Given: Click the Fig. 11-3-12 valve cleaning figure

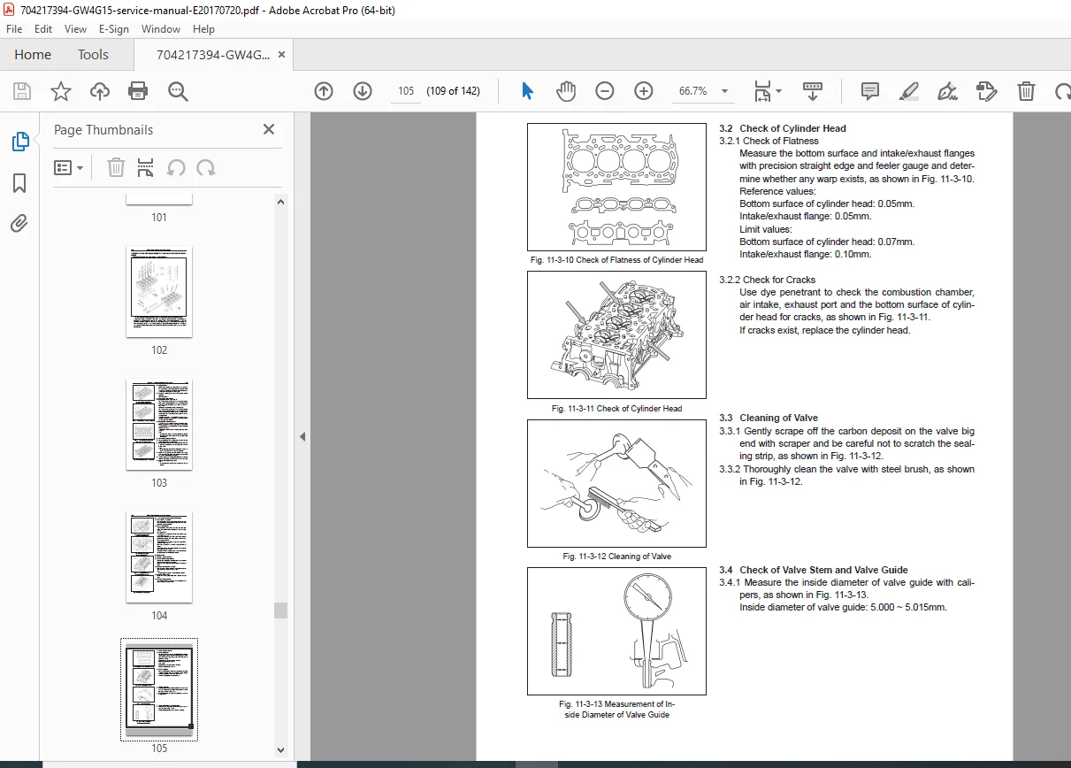Looking at the screenshot, I should coord(616,483).
